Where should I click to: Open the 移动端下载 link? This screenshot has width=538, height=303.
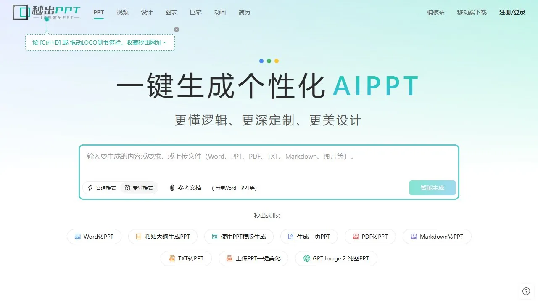pos(472,12)
